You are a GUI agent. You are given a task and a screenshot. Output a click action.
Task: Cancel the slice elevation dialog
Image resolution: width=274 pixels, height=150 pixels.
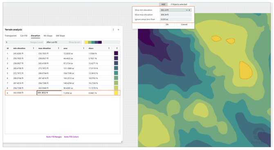pyautogui.click(x=184, y=25)
